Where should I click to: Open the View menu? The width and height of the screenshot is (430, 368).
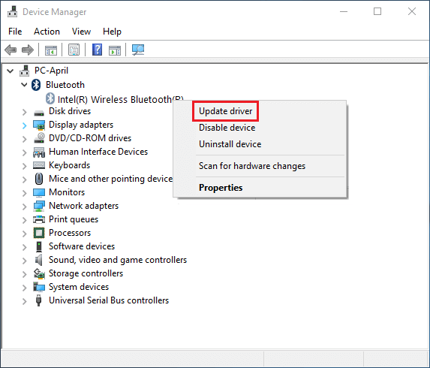[82, 32]
